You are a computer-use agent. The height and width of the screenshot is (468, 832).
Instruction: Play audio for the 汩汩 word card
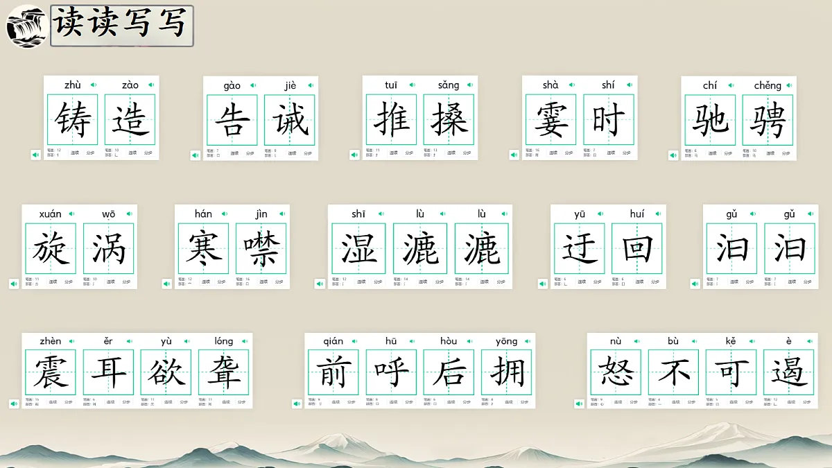point(695,284)
